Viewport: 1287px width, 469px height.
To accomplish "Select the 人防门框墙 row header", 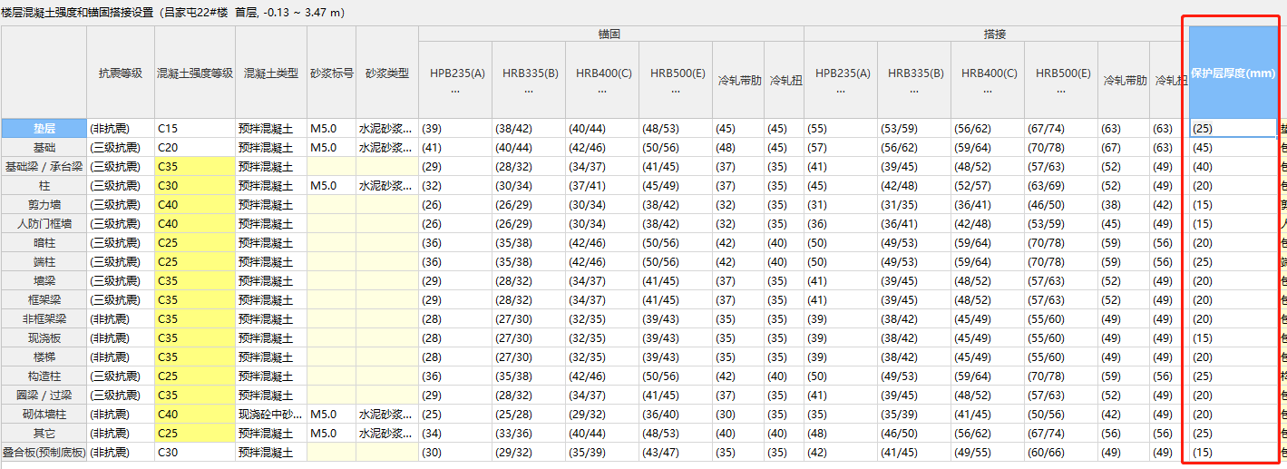I will pyautogui.click(x=44, y=223).
